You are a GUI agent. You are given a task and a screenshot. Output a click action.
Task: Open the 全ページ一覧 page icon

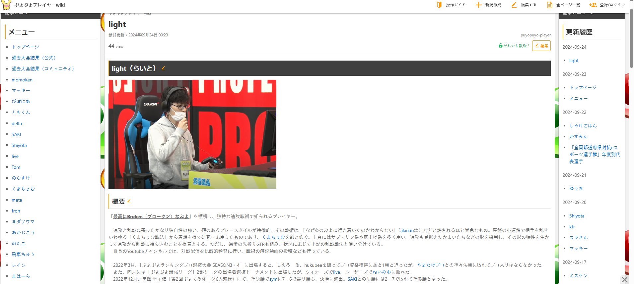click(x=550, y=5)
